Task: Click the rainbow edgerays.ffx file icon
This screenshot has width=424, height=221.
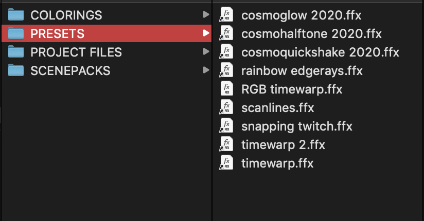Action: [226, 70]
